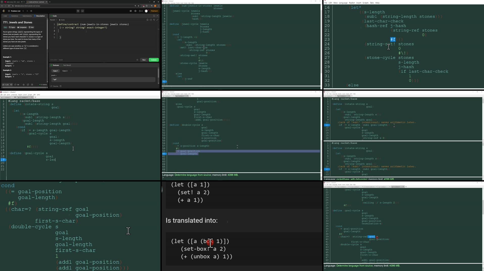
Task: Click description horizontal scrollbar
Action: click(25, 88)
